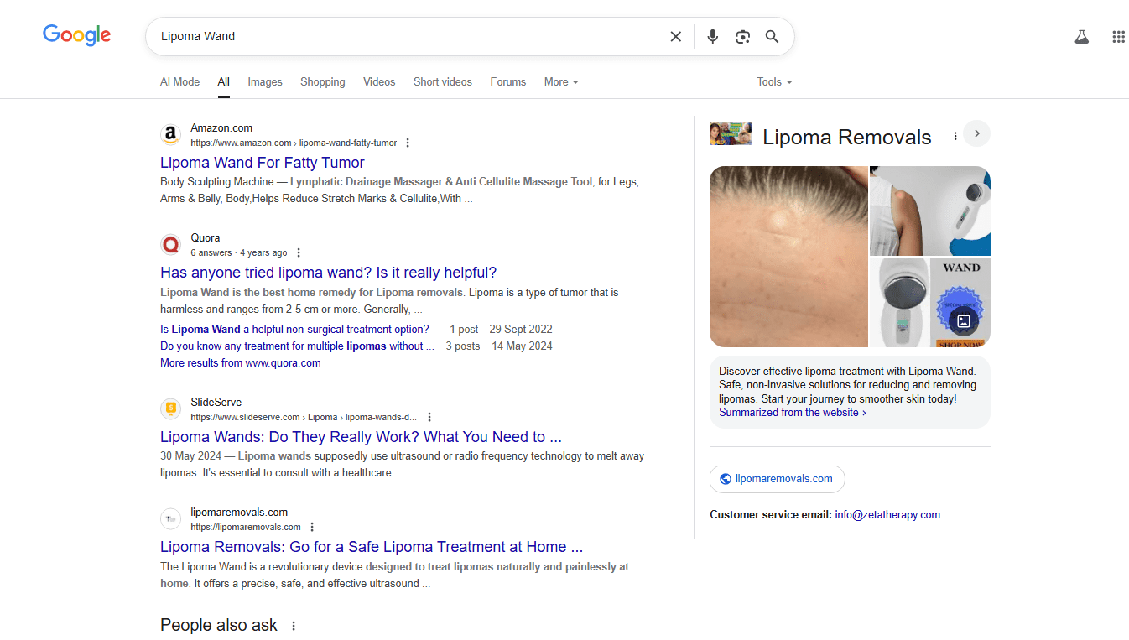Open AI Mode tab
The image size is (1129, 640).
[x=179, y=82]
